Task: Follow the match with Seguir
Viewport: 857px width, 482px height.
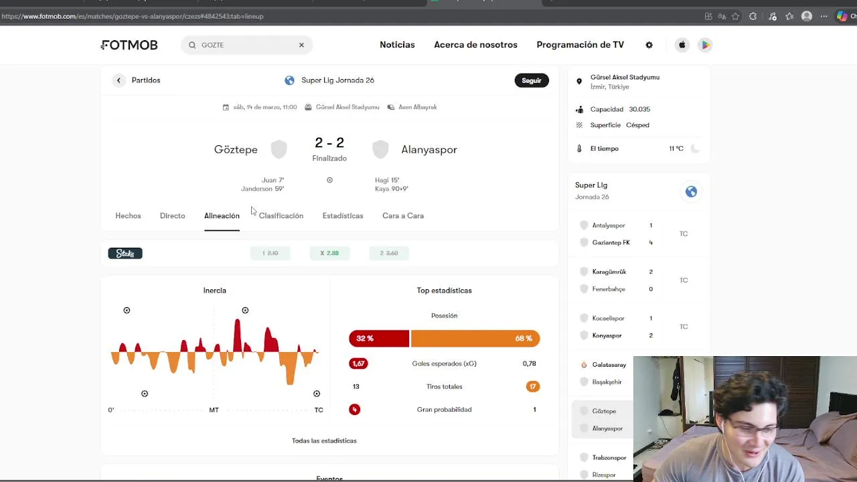Action: pos(532,80)
